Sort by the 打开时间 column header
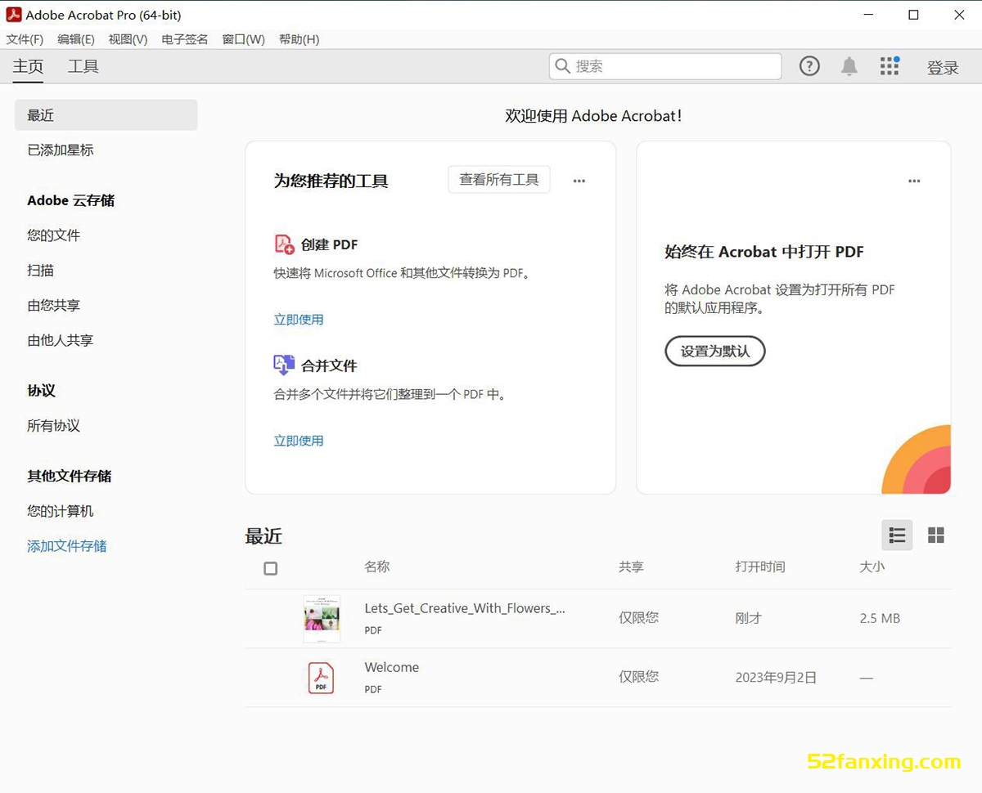982x793 pixels. coord(760,567)
